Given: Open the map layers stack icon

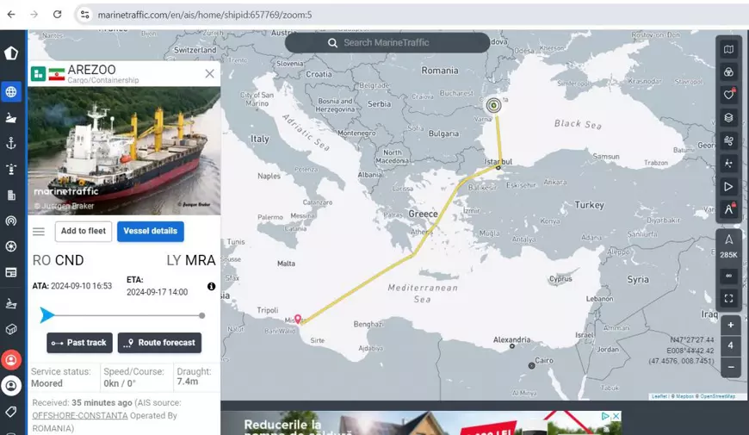Looking at the screenshot, I should [728, 118].
